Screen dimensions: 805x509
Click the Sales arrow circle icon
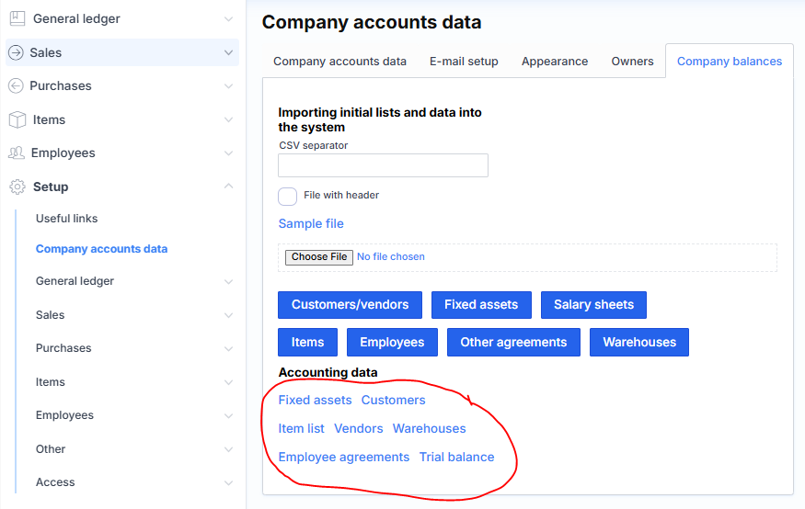pyautogui.click(x=16, y=52)
